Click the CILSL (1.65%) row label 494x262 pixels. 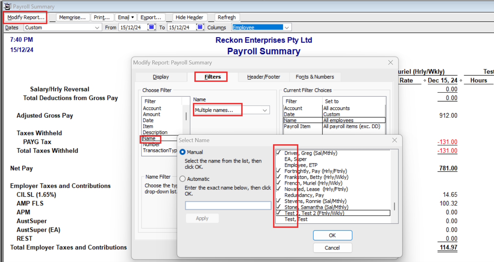click(x=36, y=195)
